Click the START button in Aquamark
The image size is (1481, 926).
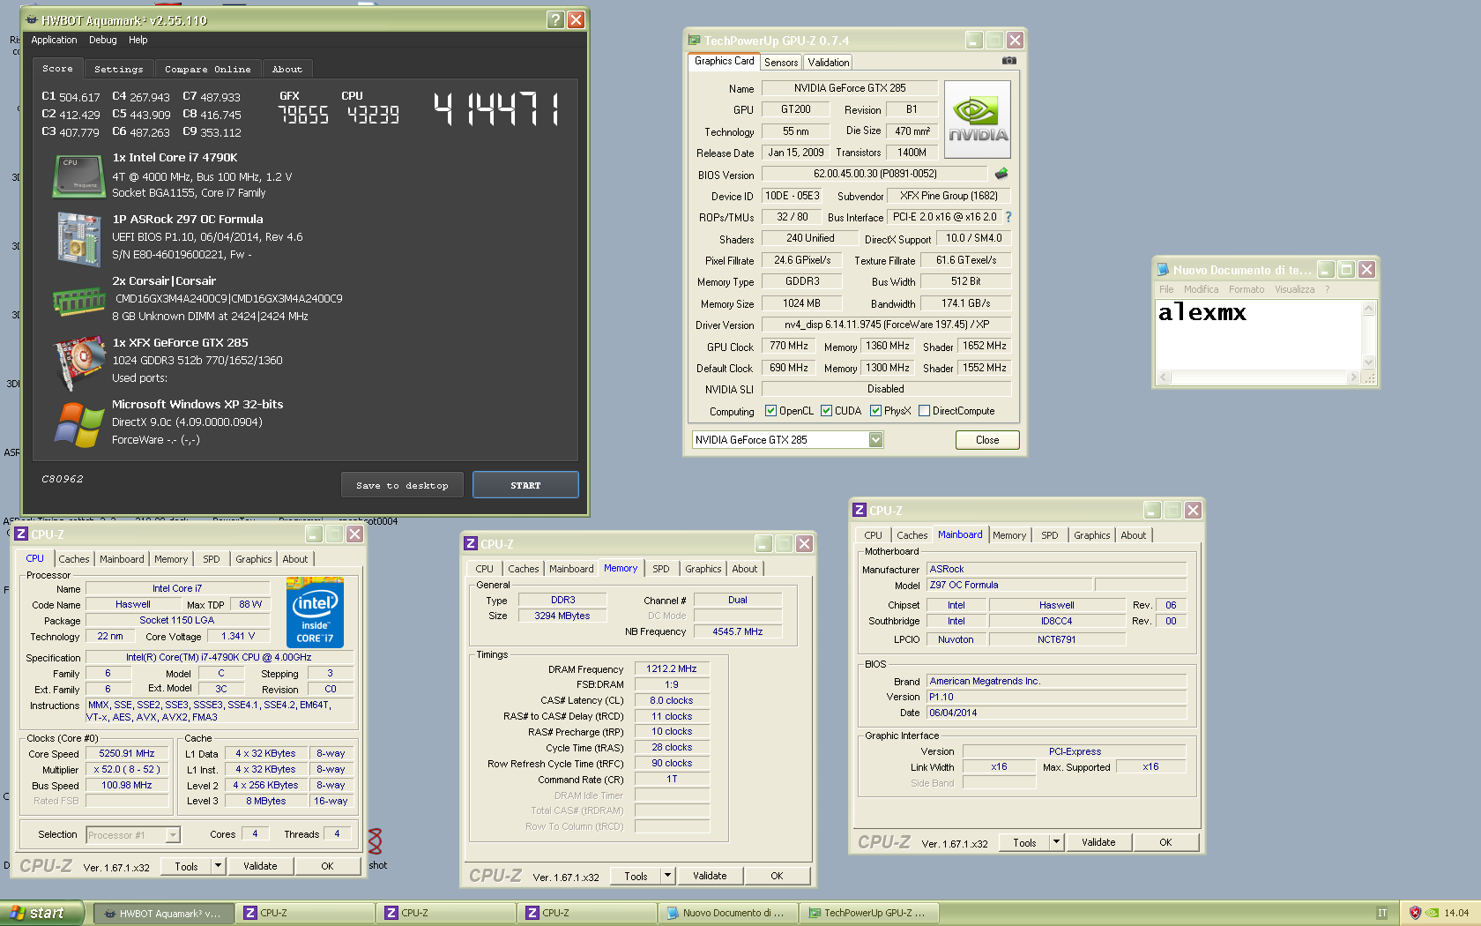pyautogui.click(x=525, y=485)
